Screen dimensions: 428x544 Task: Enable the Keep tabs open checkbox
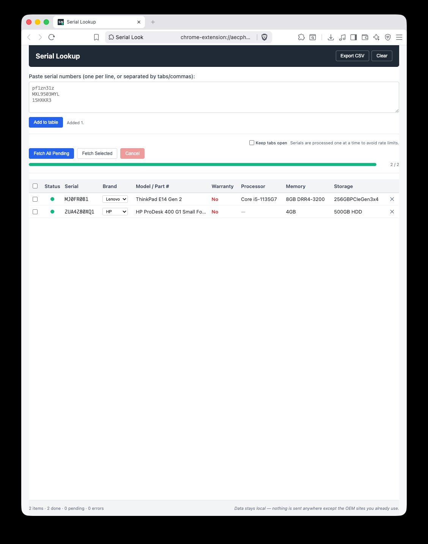pyautogui.click(x=252, y=143)
